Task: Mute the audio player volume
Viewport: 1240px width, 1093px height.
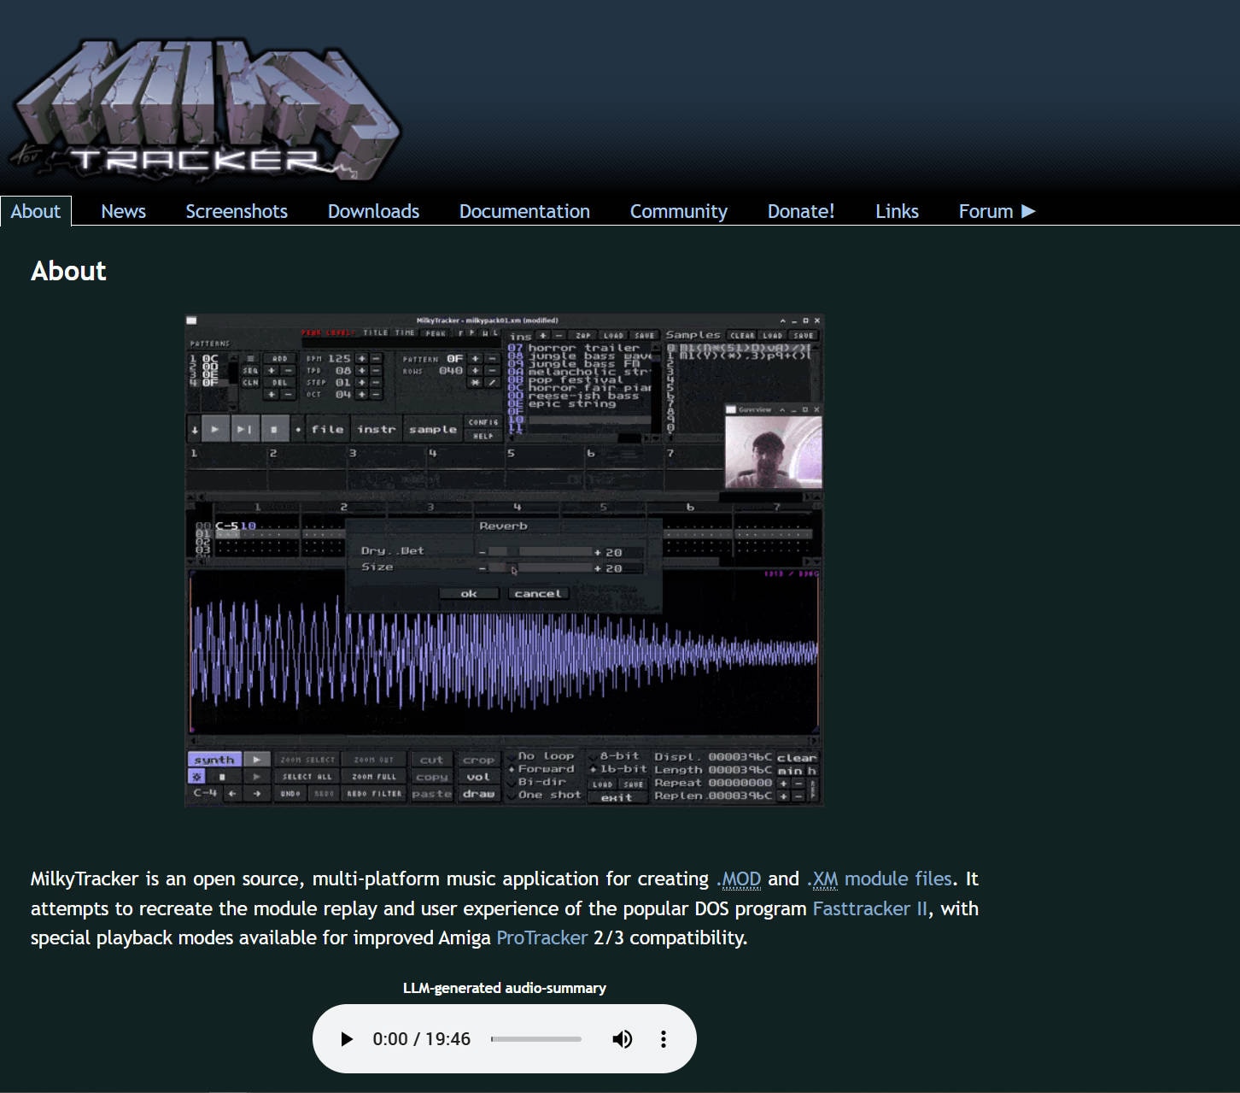Action: 622,1039
